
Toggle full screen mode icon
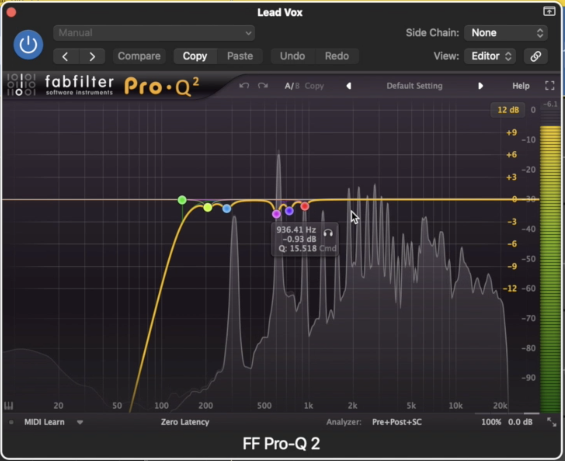pos(550,86)
